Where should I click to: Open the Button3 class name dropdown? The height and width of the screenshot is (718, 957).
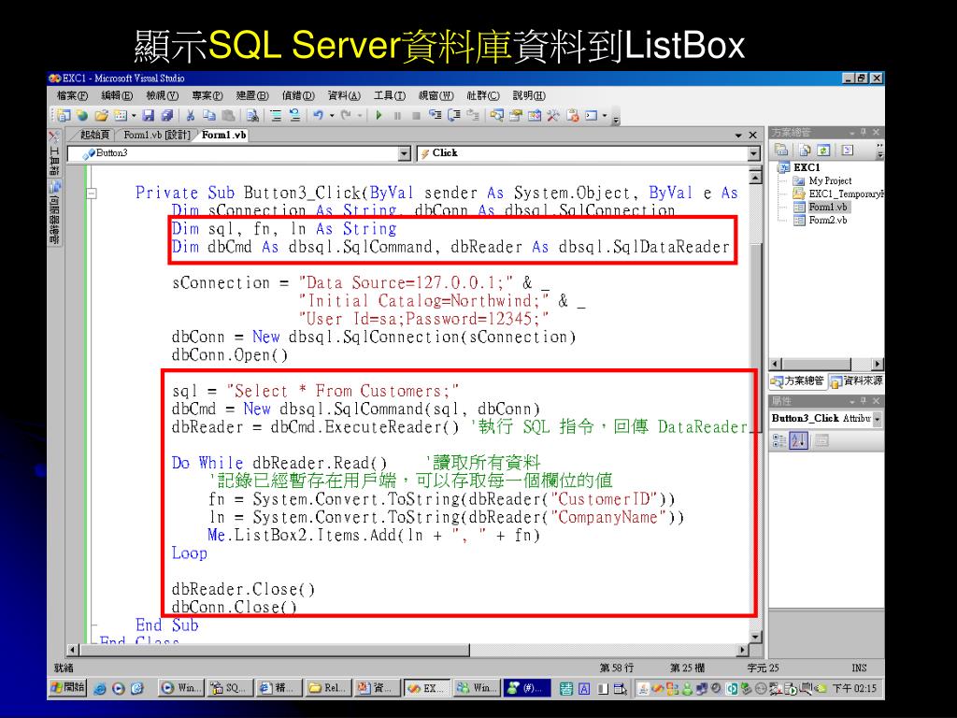[405, 153]
